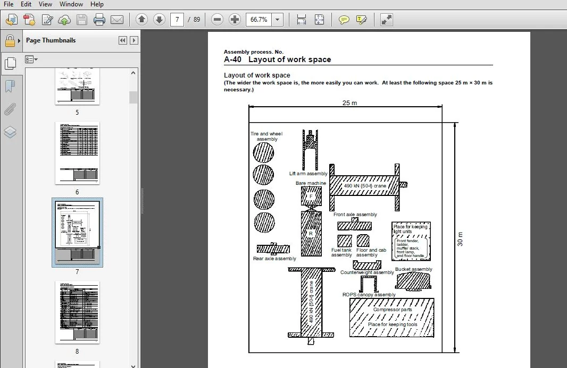Zoom out with the minus button

point(217,20)
